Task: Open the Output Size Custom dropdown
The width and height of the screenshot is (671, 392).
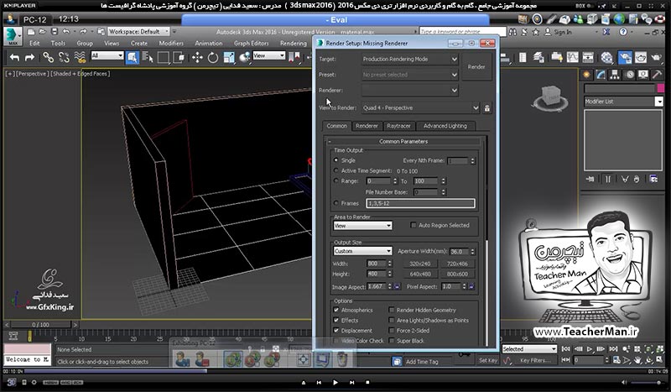Action: click(x=362, y=251)
